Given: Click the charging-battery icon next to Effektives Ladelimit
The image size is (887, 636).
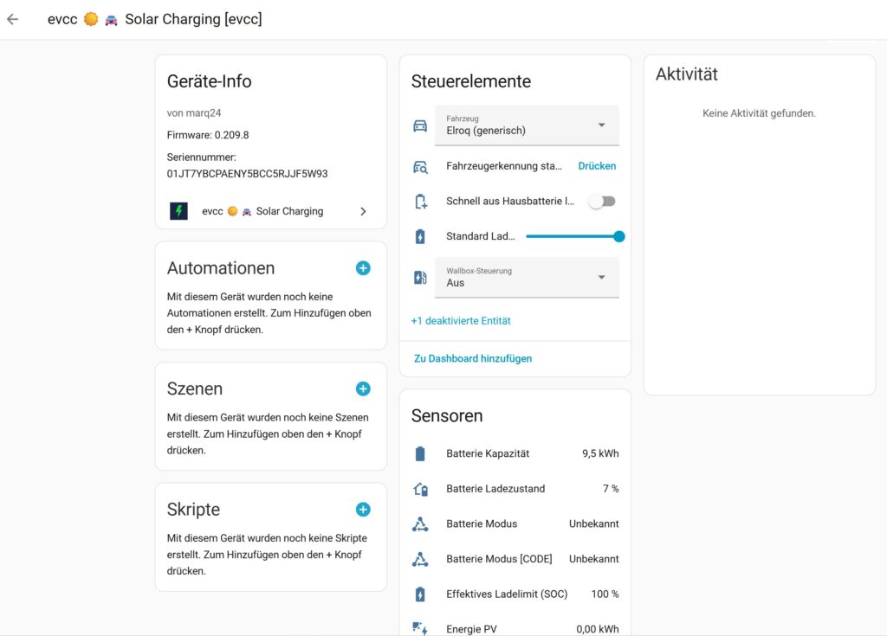Looking at the screenshot, I should tap(420, 594).
